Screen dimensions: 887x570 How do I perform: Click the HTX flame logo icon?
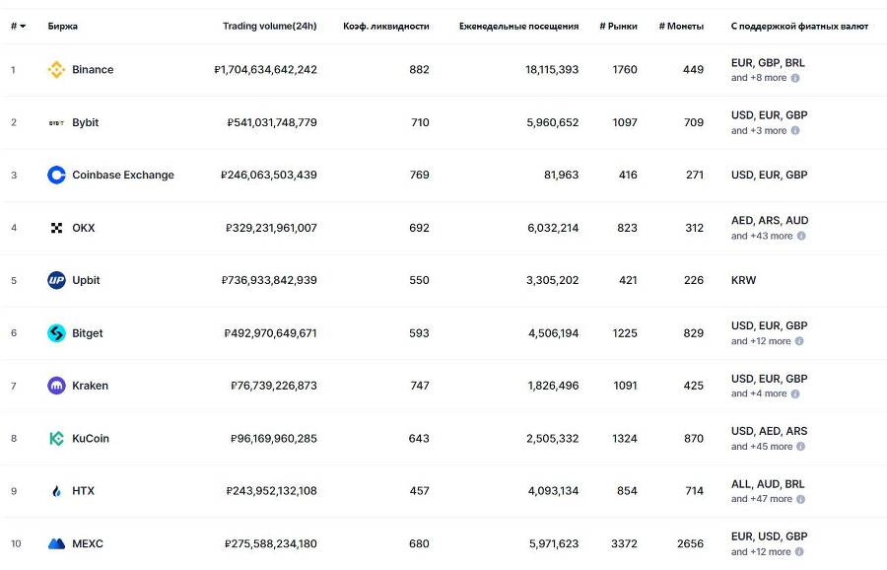click(x=56, y=491)
